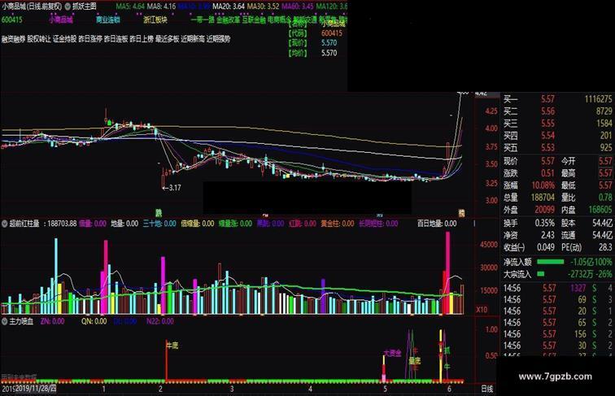Open the 金融改革 concept tag
The height and width of the screenshot is (396, 615).
coord(228,20)
